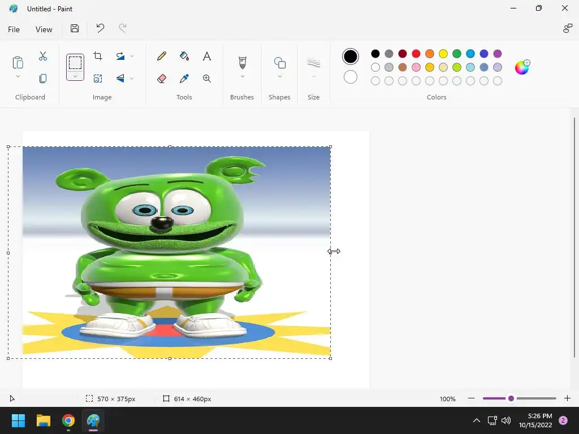Select the Text tool

click(x=207, y=56)
